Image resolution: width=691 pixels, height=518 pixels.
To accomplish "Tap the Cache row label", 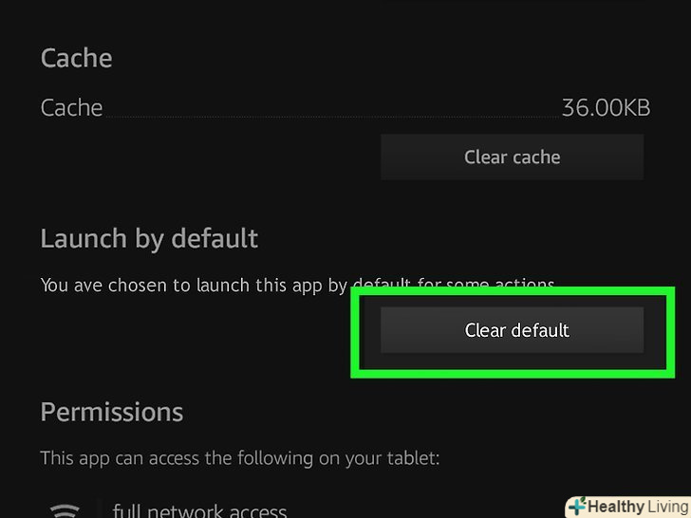I will tap(71, 108).
